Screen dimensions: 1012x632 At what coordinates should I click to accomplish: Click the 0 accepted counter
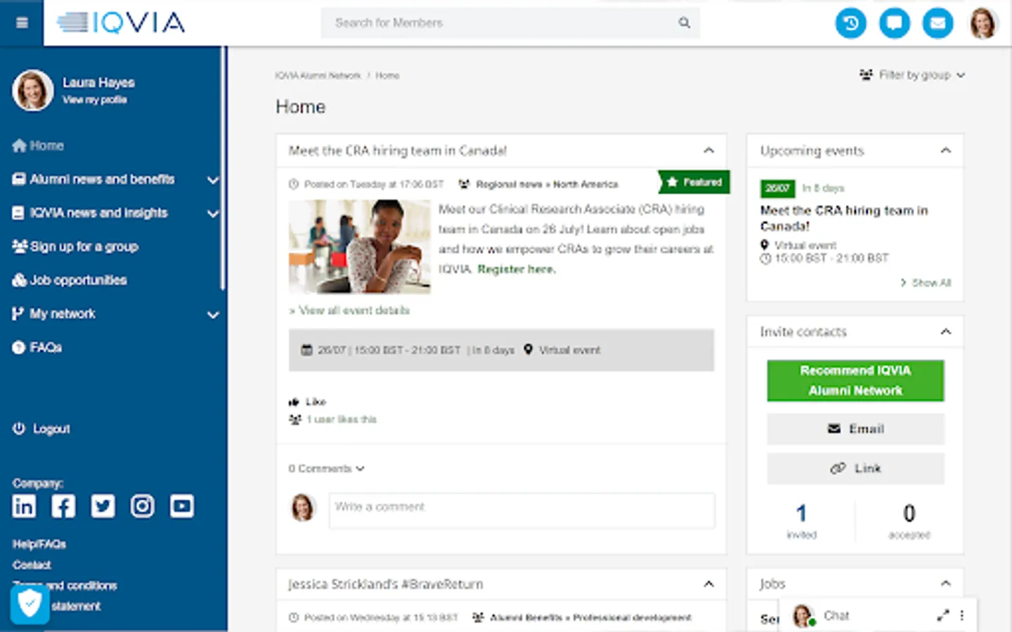909,520
